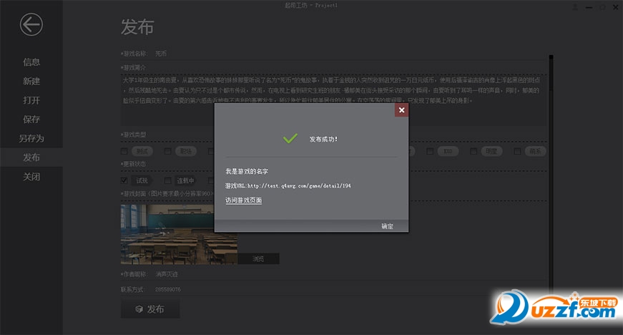
Task: Uncheck the 试玩 update status checkbox
Action: point(125,180)
